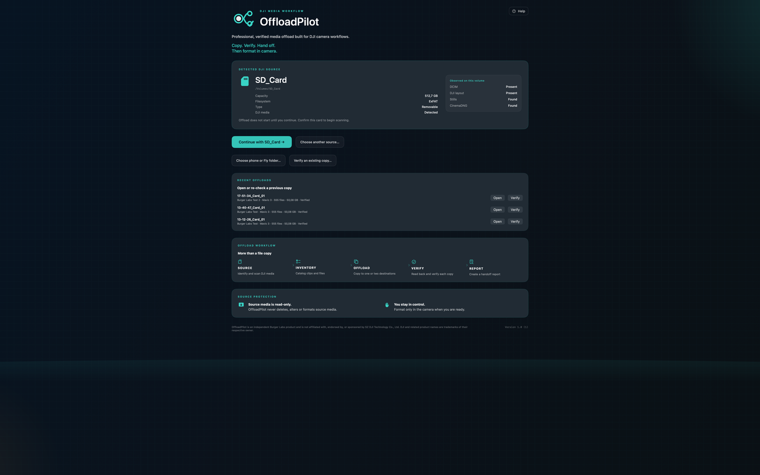This screenshot has height=475, width=760.
Task: Click the OffloadPilot title text
Action: [289, 22]
